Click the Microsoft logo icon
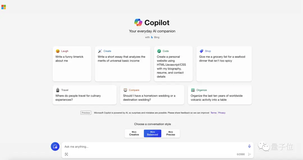The image size is (303, 160). [4, 7]
